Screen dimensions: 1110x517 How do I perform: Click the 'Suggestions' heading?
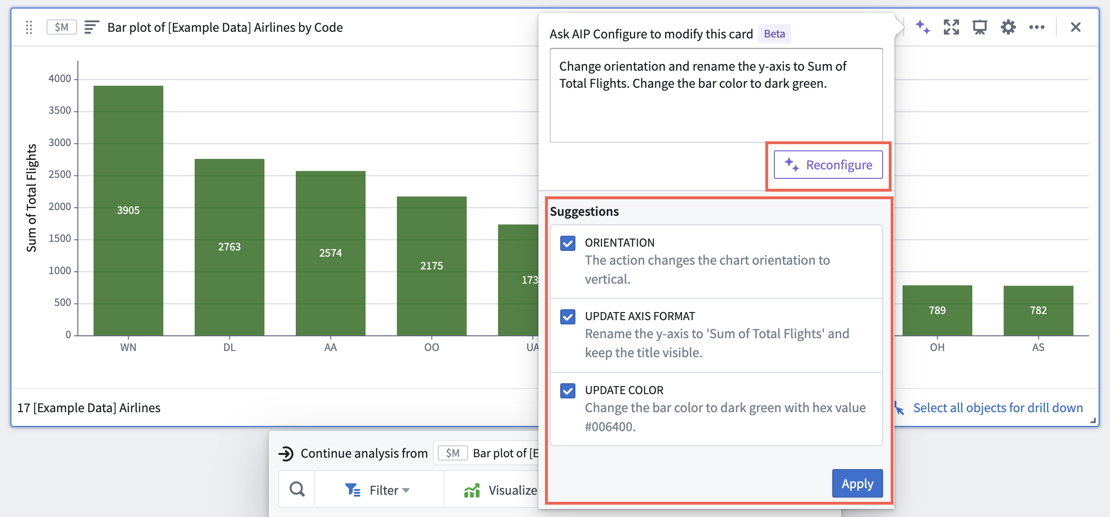(584, 212)
